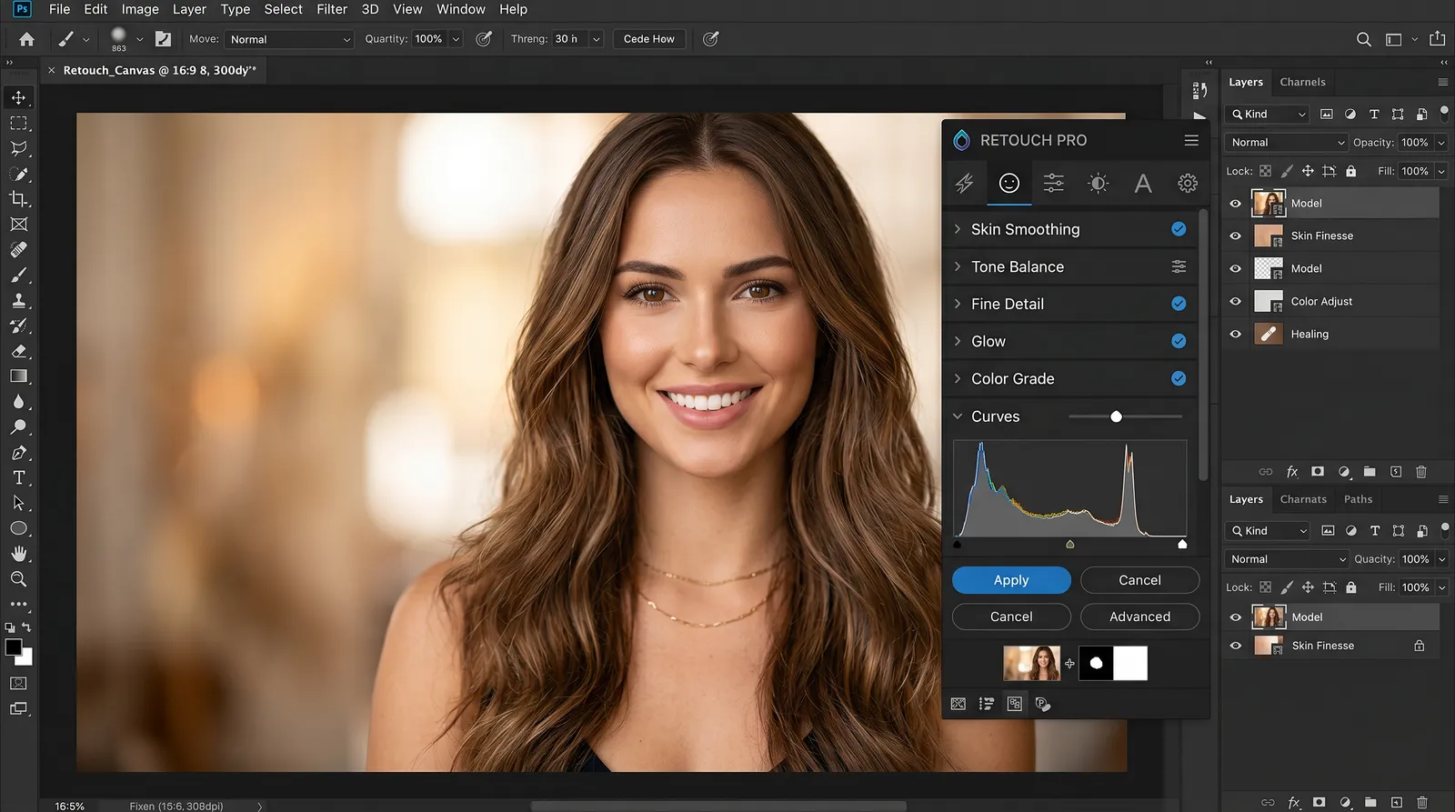Select the Hand tool
The image size is (1455, 812).
(18, 554)
